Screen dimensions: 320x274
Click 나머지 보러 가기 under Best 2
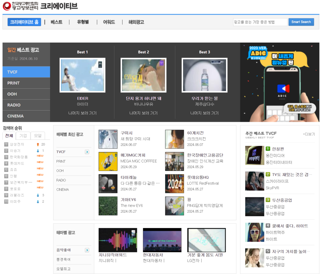(143, 113)
